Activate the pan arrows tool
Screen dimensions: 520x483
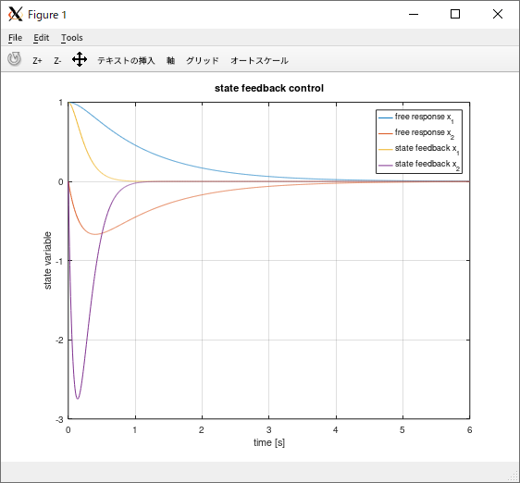[x=80, y=60]
